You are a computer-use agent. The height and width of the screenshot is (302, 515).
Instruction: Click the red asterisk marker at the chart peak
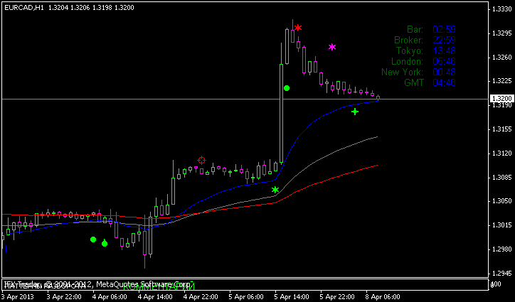coord(298,28)
